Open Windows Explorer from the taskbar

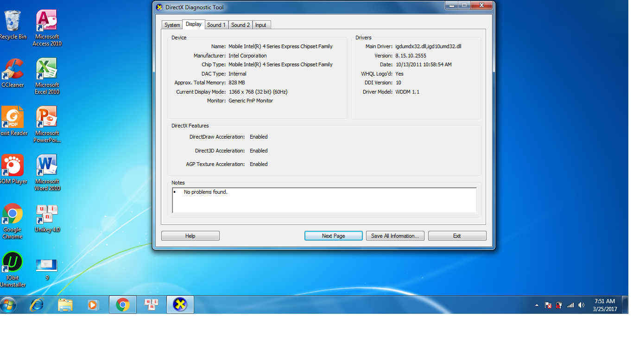pos(65,305)
